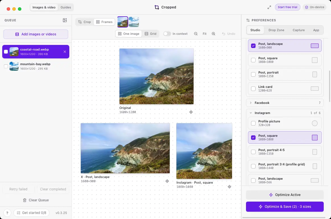Click focal point icon for X Post landscape

pos(167,181)
